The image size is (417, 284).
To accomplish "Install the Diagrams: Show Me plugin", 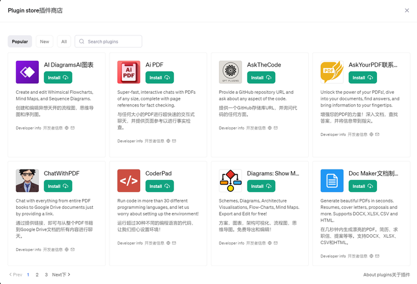I will pyautogui.click(x=261, y=186).
